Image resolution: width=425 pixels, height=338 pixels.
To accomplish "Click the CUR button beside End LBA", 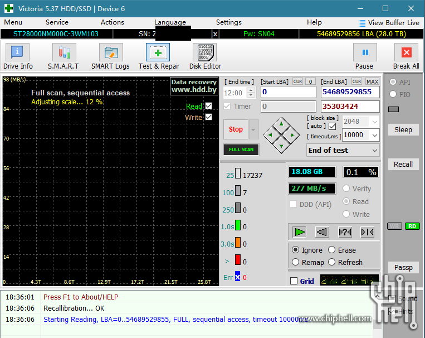I will [x=356, y=81].
